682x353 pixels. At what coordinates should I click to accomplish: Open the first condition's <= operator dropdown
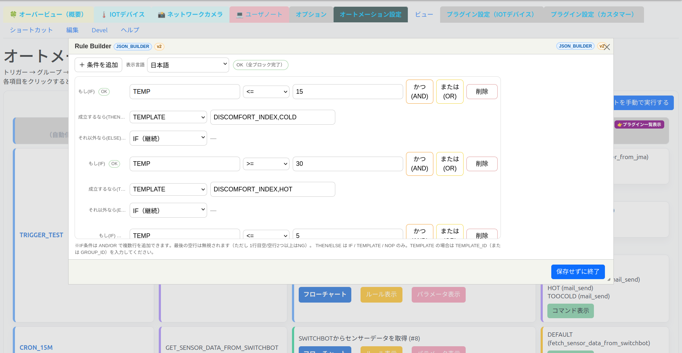pos(266,92)
